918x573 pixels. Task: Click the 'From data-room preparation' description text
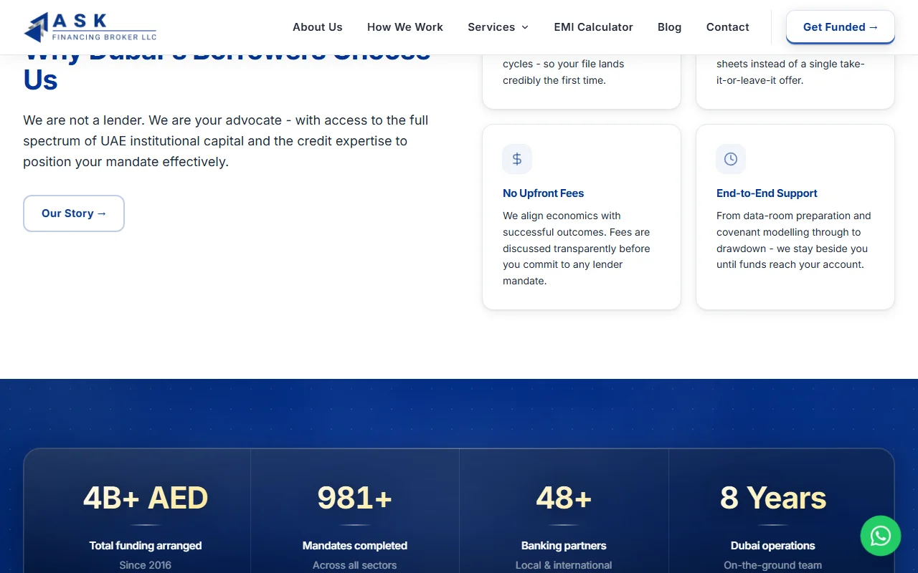794,240
